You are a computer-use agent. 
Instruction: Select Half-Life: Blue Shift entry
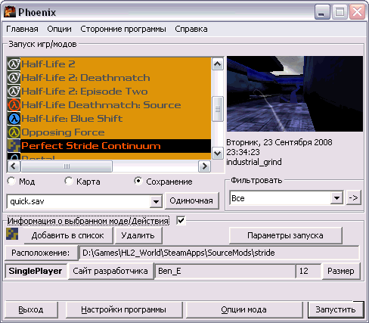tap(109, 119)
